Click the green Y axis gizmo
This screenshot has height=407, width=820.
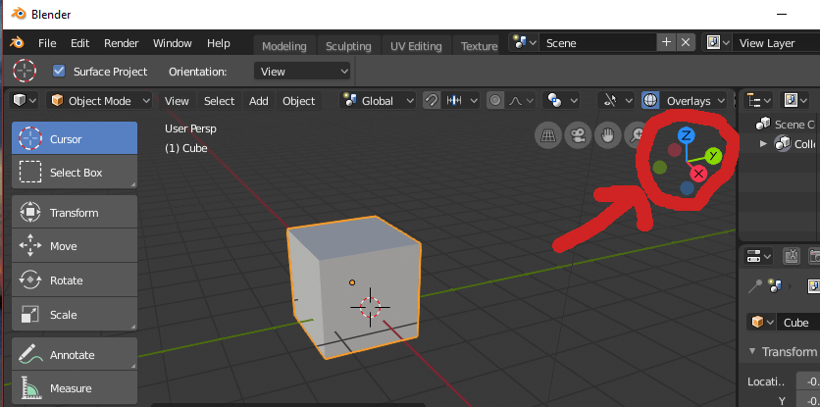[713, 155]
